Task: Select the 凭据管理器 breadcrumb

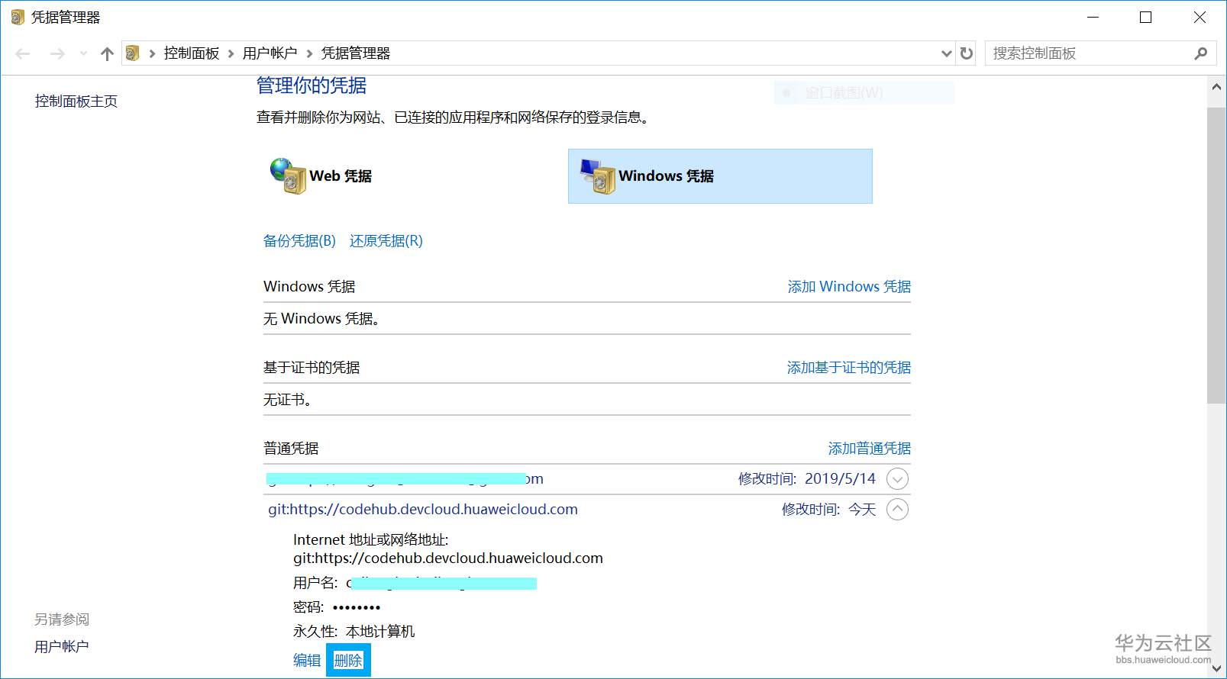Action: click(356, 53)
